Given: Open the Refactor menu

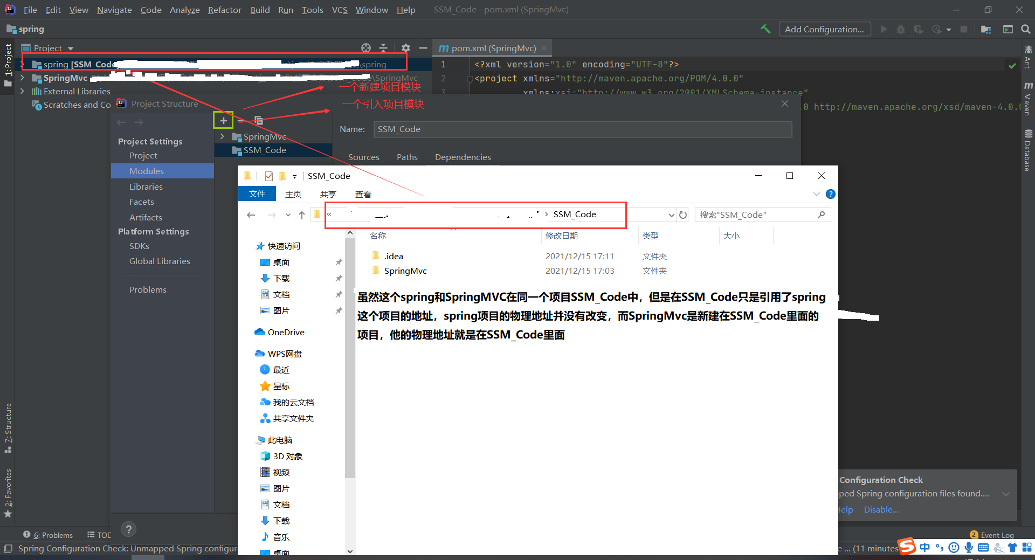Looking at the screenshot, I should tap(224, 10).
